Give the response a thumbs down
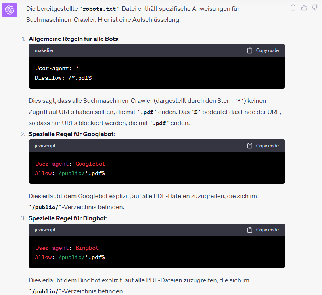 (x=315, y=8)
